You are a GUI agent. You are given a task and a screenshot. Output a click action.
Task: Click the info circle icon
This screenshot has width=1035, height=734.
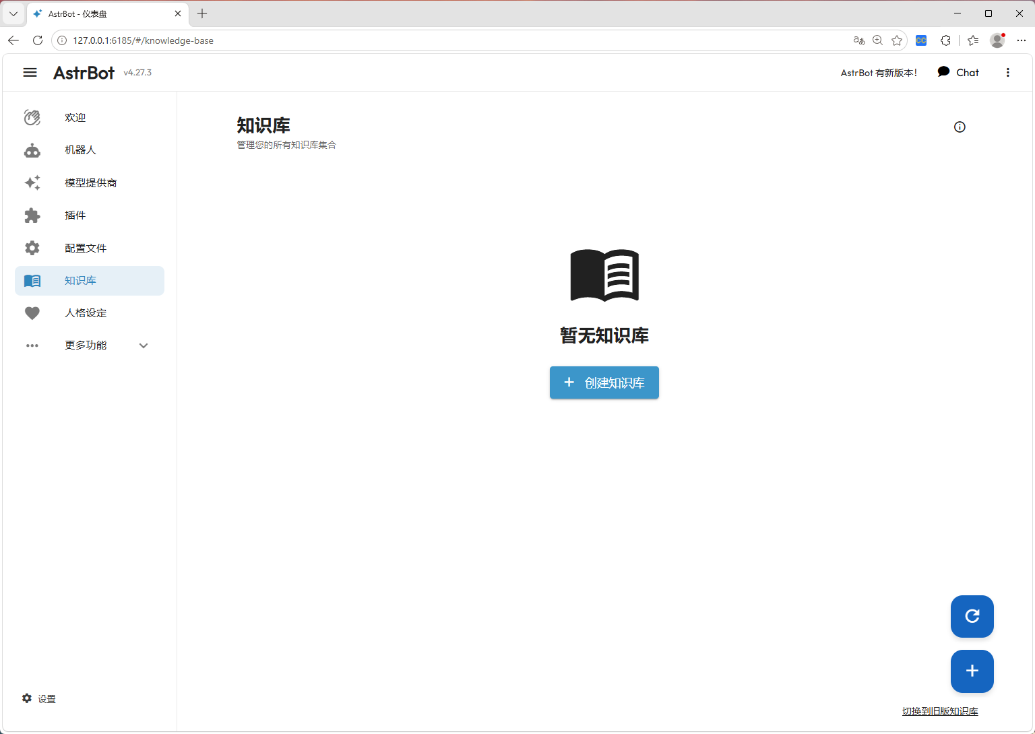pos(960,127)
